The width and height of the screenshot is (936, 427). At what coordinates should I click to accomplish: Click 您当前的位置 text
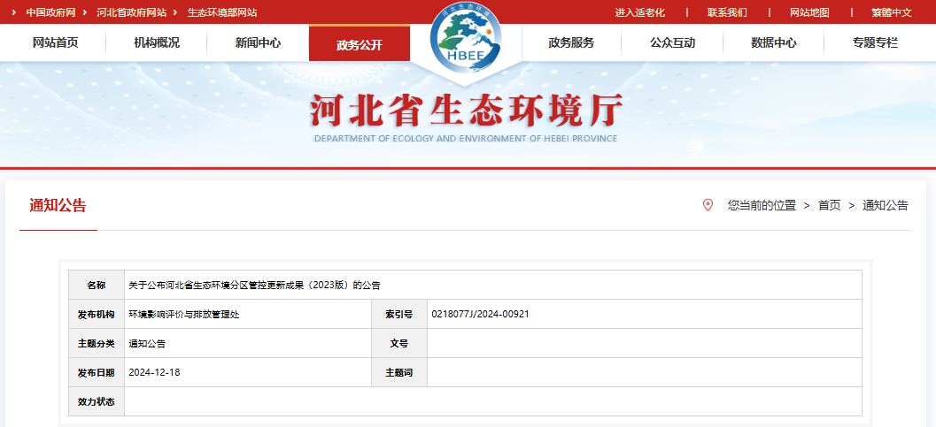coord(762,205)
